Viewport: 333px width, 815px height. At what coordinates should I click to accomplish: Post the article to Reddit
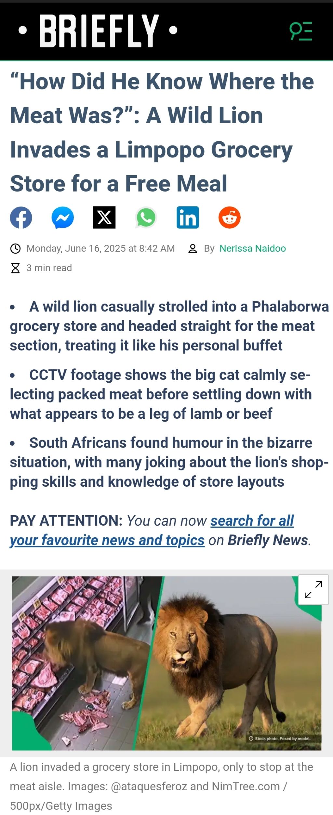click(x=230, y=217)
